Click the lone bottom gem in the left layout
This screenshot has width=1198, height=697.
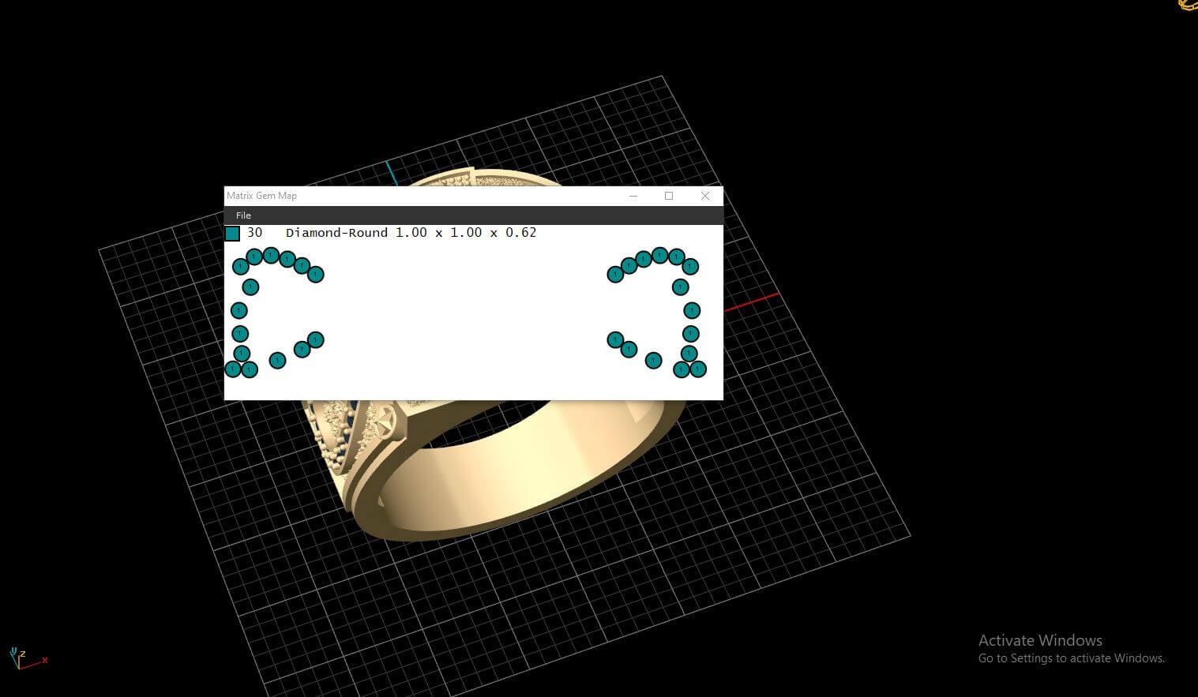pyautogui.click(x=277, y=361)
